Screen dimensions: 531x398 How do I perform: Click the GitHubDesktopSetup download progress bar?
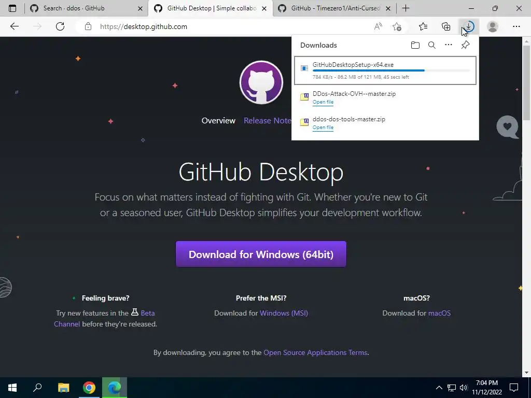(x=391, y=70)
